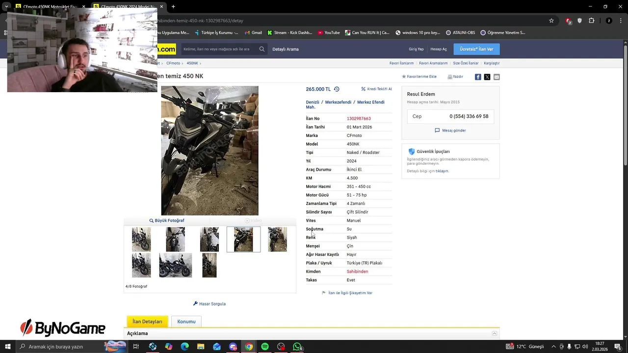Open File Explorer from taskbar

coord(201,347)
